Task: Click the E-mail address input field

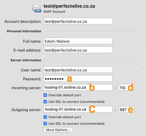Action: click(x=78, y=50)
